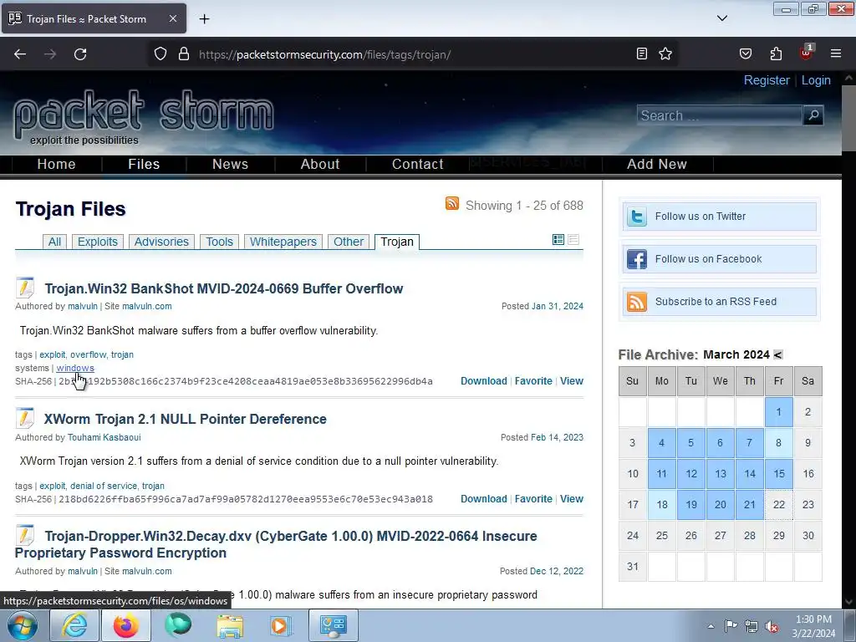Open the uBlock Origin extension icon

tap(806, 53)
